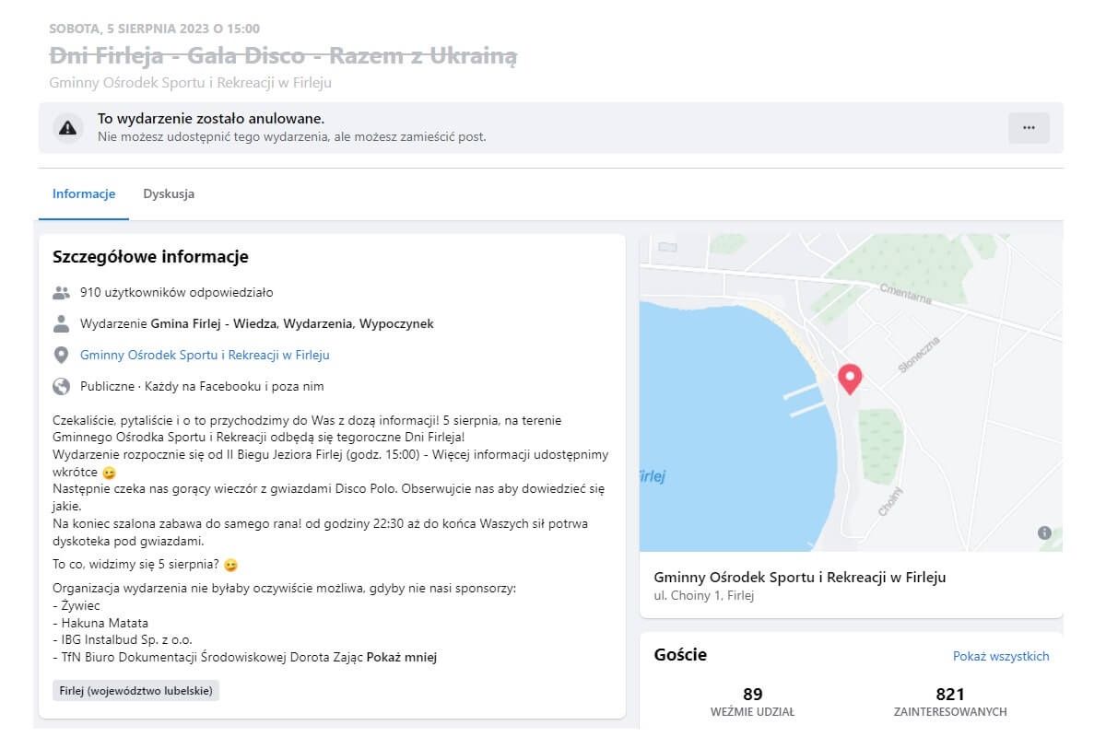1106x737 pixels.
Task: Switch to the Informacje tab
Action: (84, 194)
